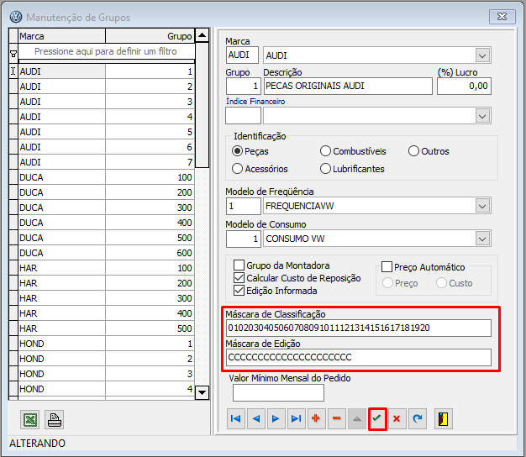526x457 pixels.
Task: Sort by the Grupo column header
Action: [x=150, y=36]
